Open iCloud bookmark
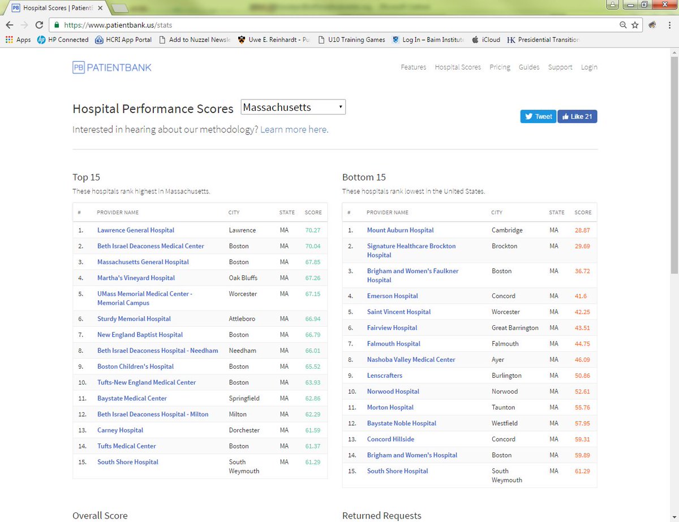The image size is (679, 522). coord(486,40)
